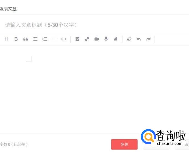Redo the last edit
The height and width of the screenshot is (152, 189).
click(148, 39)
